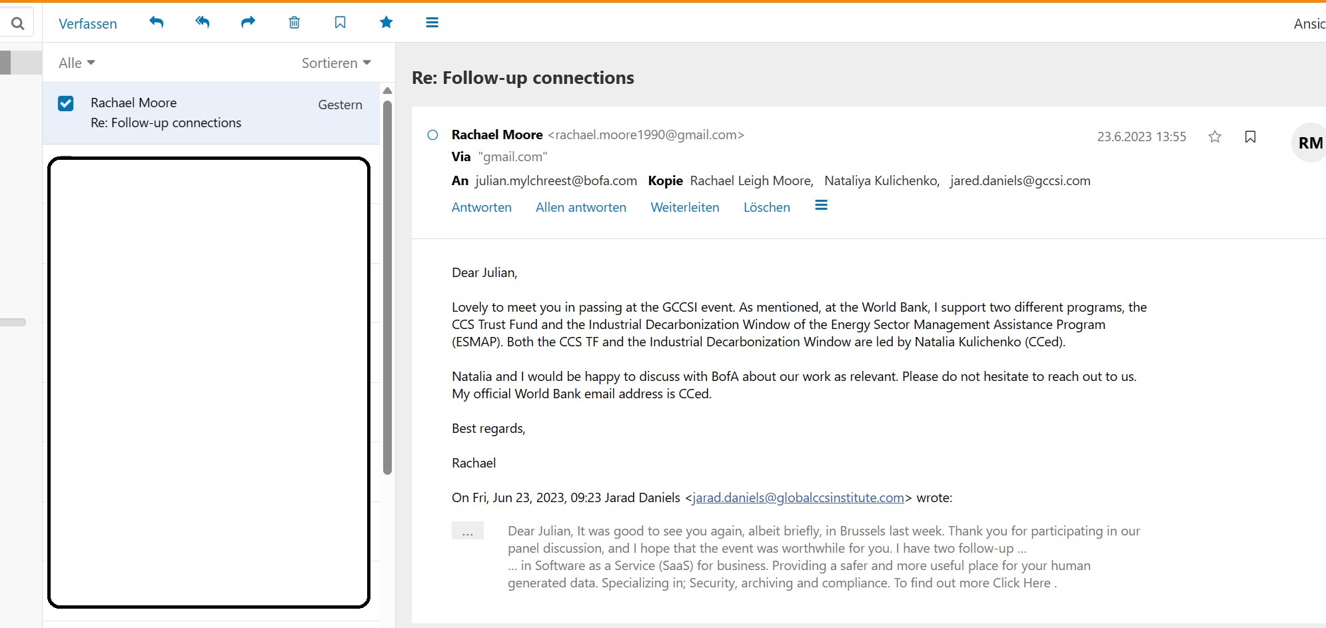Expand quoted text with ellipsis button

[468, 531]
